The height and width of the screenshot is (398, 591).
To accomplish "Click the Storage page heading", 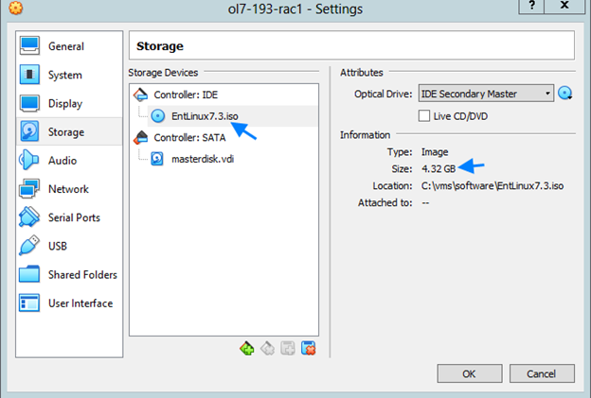I will click(x=160, y=46).
